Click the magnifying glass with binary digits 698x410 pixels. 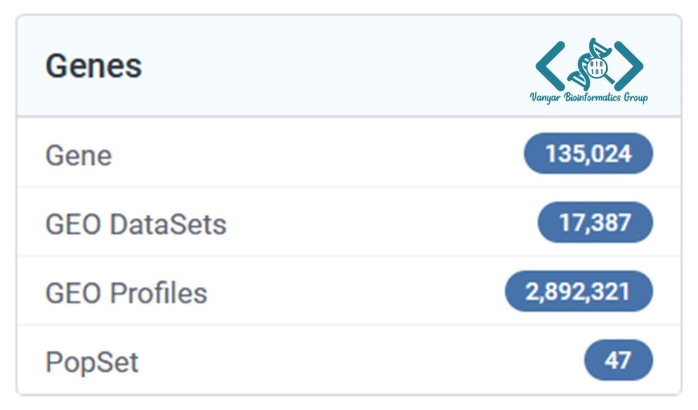coord(600,71)
